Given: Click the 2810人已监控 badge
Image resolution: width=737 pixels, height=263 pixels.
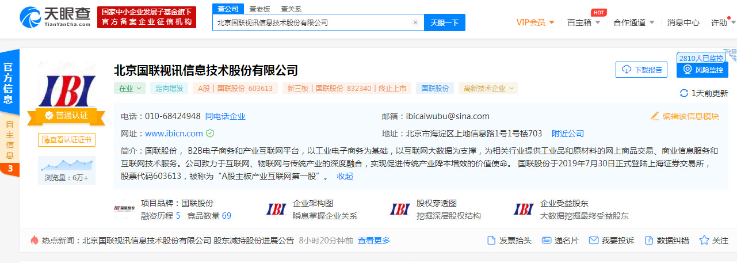Looking at the screenshot, I should 701,58.
